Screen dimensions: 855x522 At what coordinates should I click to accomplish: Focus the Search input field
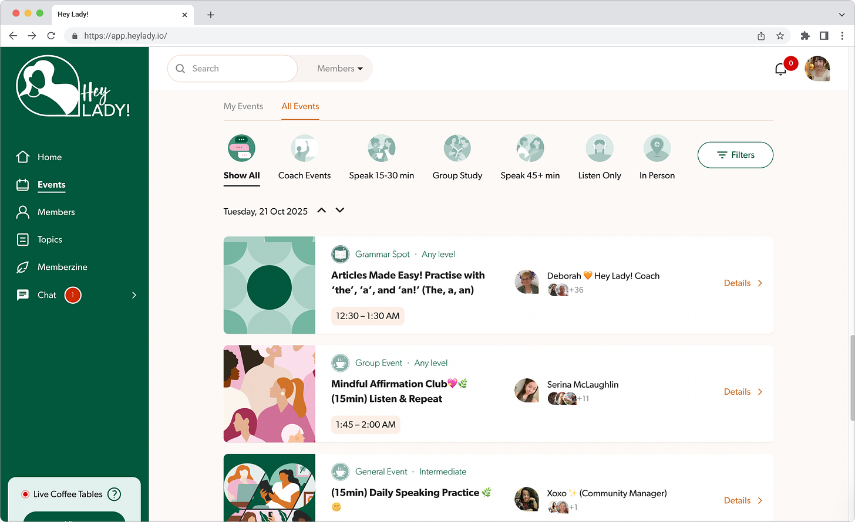pyautogui.click(x=233, y=69)
